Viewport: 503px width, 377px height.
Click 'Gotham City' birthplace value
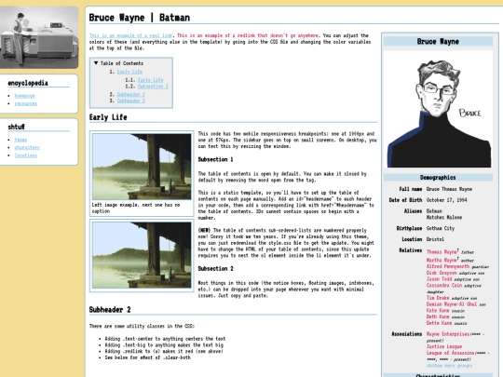(x=440, y=229)
